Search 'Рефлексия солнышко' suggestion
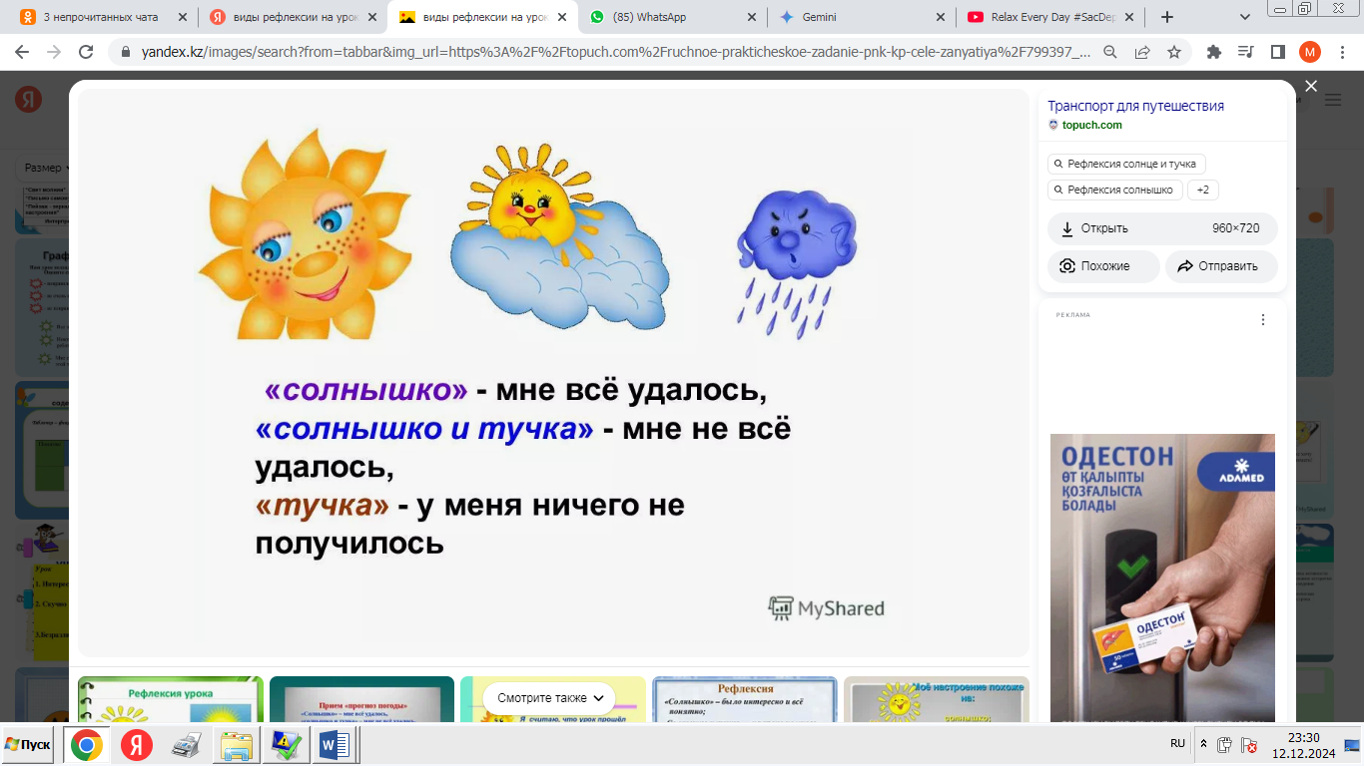 point(1114,190)
